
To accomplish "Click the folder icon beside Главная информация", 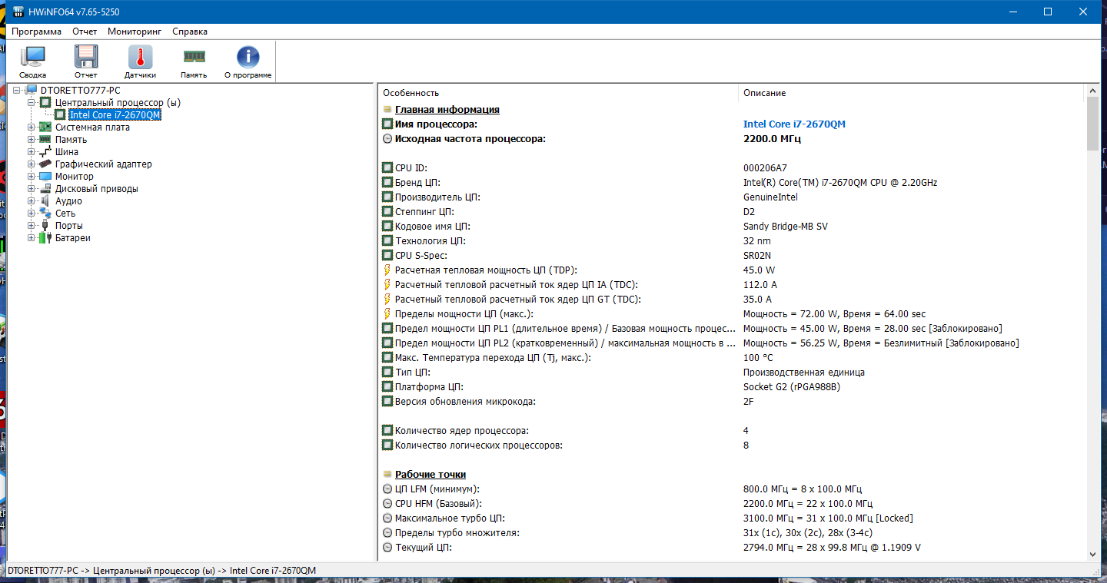I will [387, 110].
